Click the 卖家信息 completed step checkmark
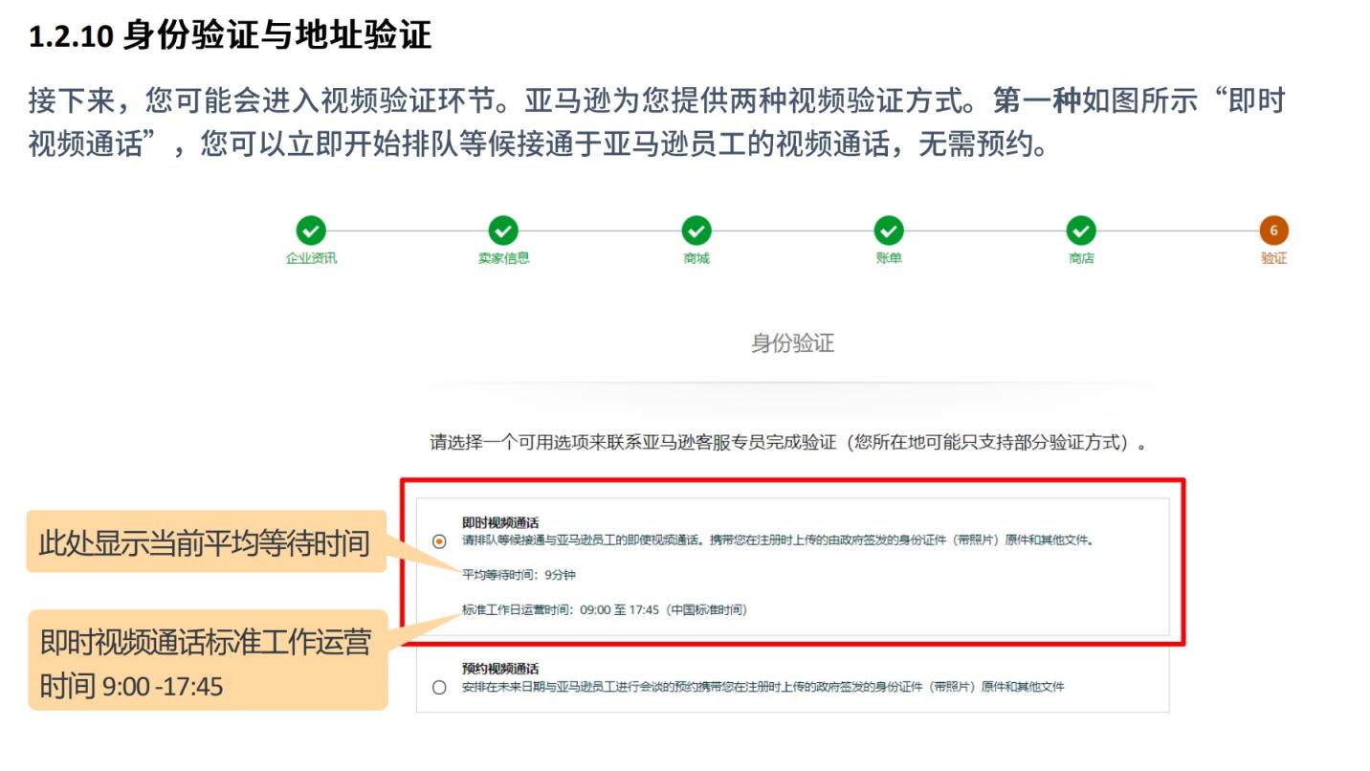Image resolution: width=1370 pixels, height=771 pixels. coord(503,231)
